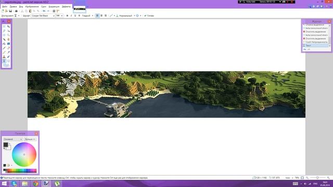Image resolution: width=333 pixels, height=187 pixels.
Task: Click the Undo arrow in toolbar
Action: click(x=44, y=11)
